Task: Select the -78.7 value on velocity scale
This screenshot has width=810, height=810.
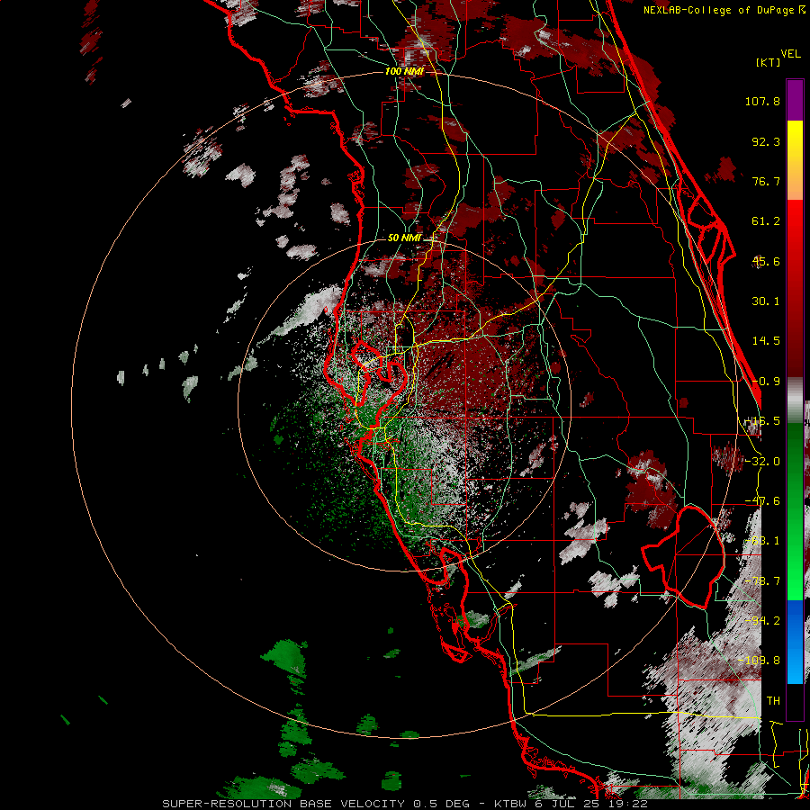Action: point(762,581)
